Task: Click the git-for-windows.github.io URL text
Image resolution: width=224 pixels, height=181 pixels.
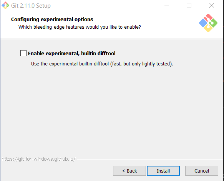Action: (38, 159)
